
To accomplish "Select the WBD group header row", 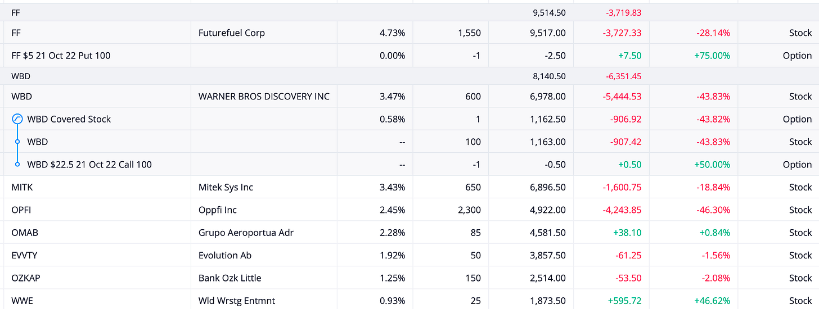I will click(409, 76).
